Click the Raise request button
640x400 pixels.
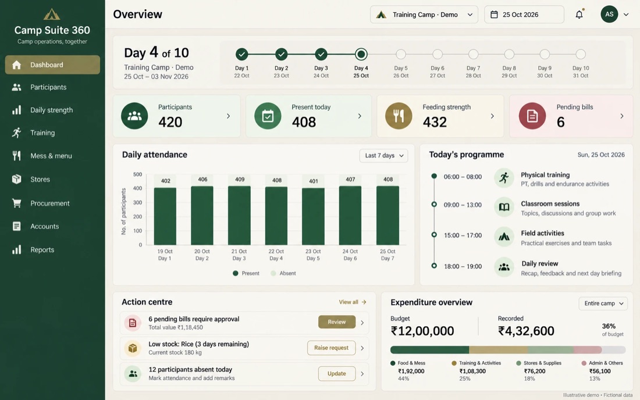point(331,348)
